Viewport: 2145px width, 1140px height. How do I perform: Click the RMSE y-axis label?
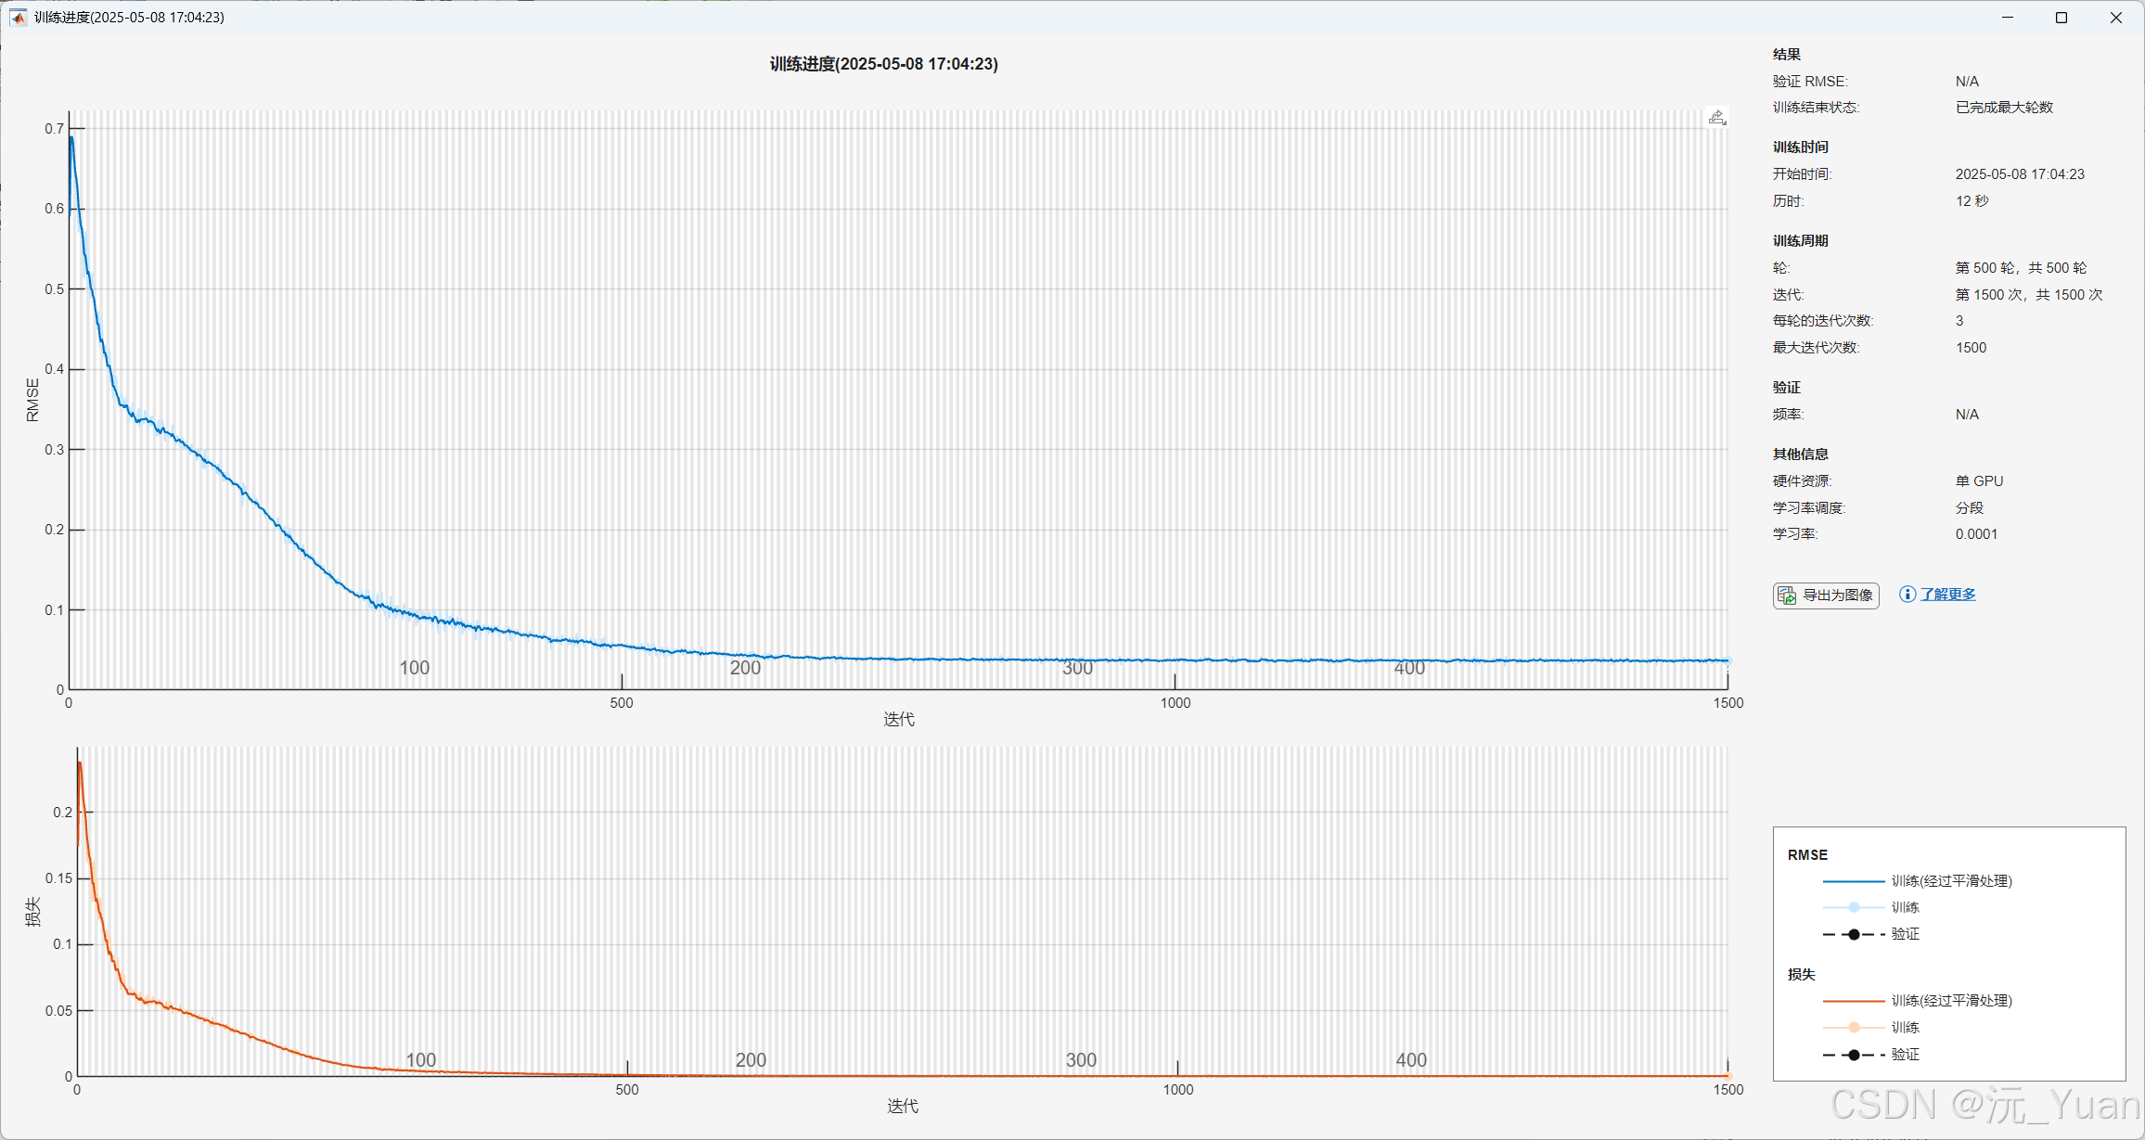point(33,400)
